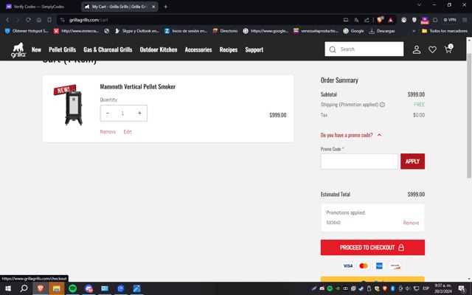Open the browser hamburger menu

point(465,20)
